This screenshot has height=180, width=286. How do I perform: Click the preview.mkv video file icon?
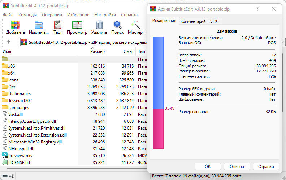5,155
